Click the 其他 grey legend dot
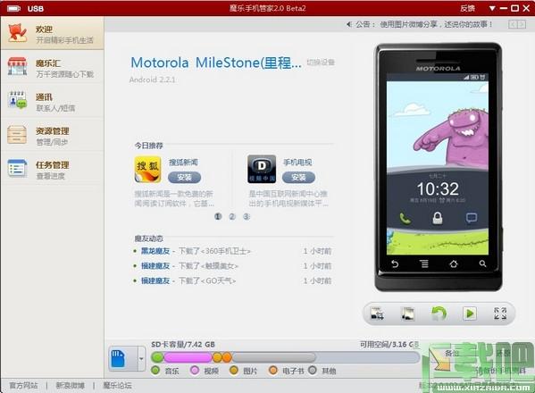Image resolution: width=535 pixels, height=393 pixels. click(313, 370)
